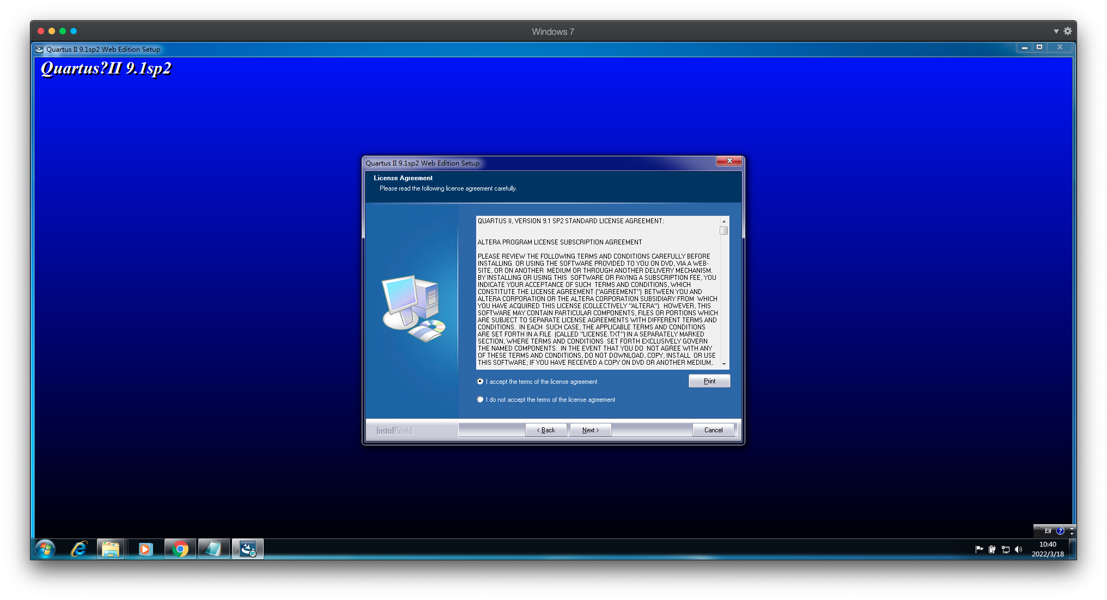This screenshot has width=1107, height=600.
Task: Click the blue dot in VM title bar
Action: pos(74,31)
